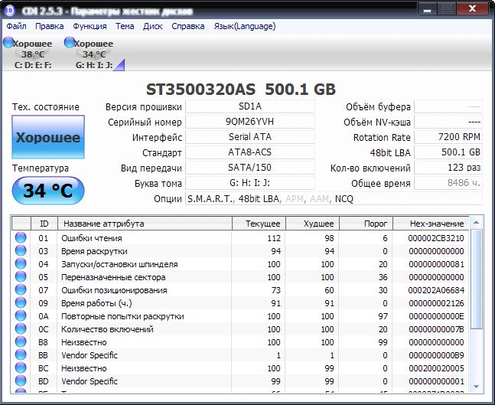The height and width of the screenshot is (405, 495).
Task: Open the Справка menu
Action: coord(188,26)
